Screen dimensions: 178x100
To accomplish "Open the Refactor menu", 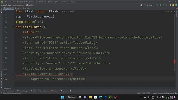I will (31, 2).
